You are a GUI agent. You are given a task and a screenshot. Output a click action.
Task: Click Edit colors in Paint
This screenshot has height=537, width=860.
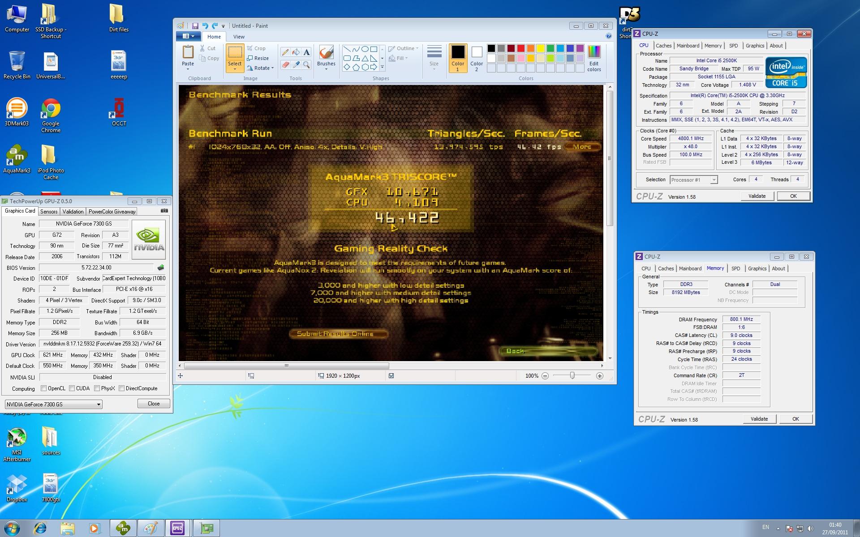click(594, 58)
